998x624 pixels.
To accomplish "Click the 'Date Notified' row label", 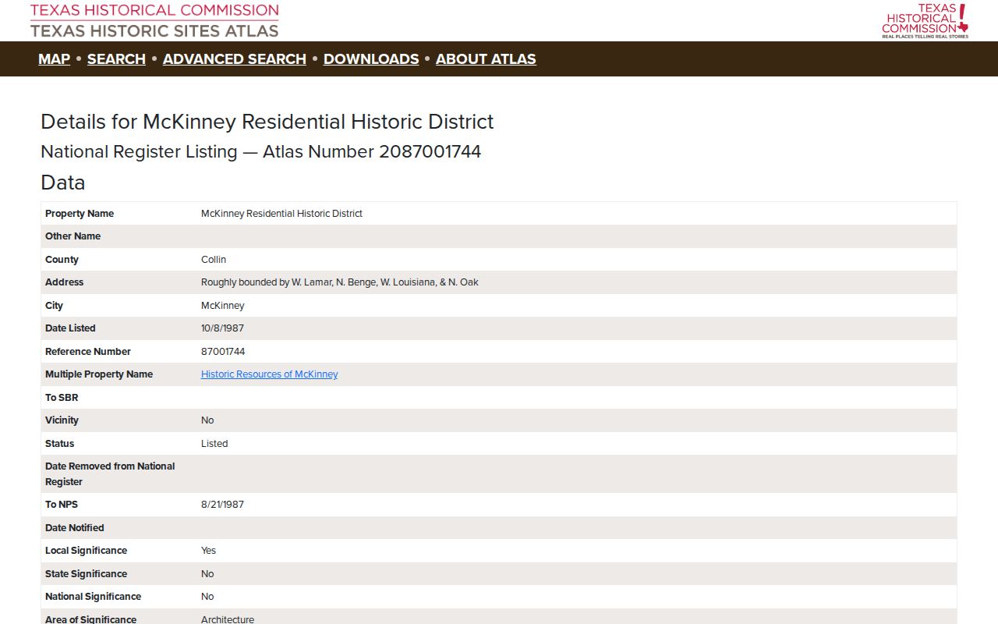I will [x=75, y=528].
